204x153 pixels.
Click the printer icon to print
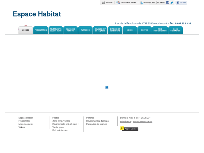[x=104, y=3]
